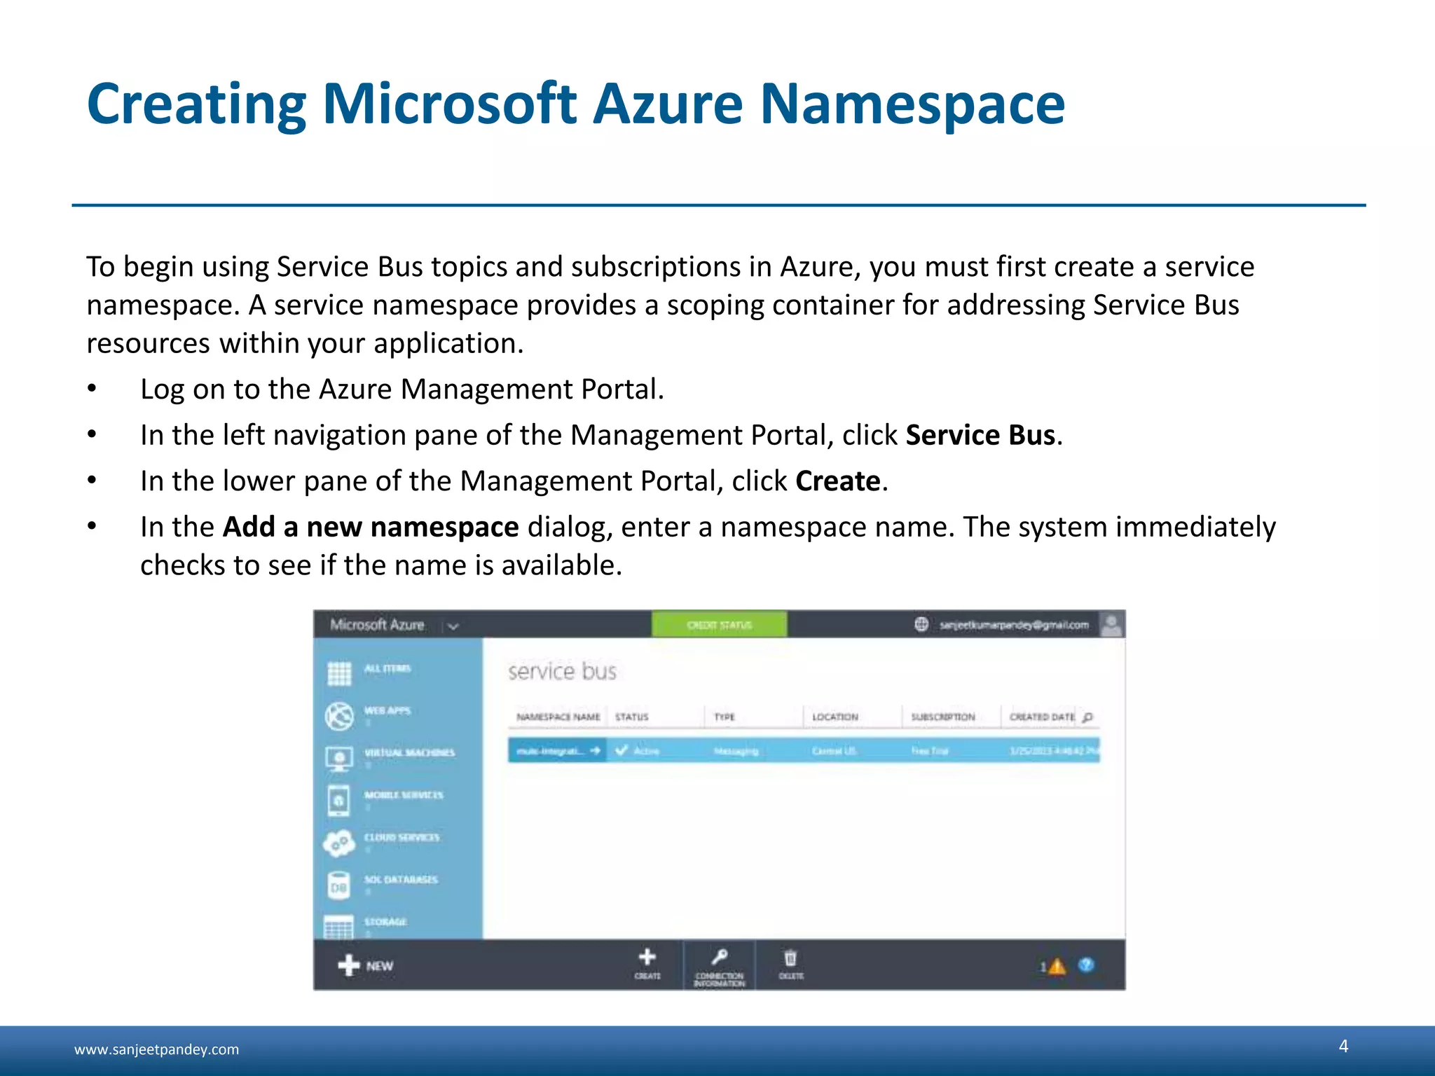The image size is (1435, 1076).
Task: Click the green Credit Status button
Action: coord(720,624)
